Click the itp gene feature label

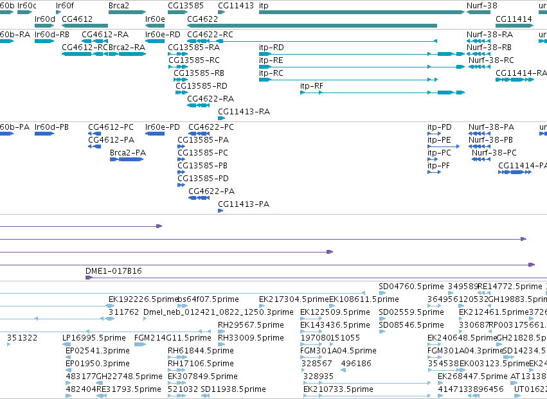click(x=264, y=6)
